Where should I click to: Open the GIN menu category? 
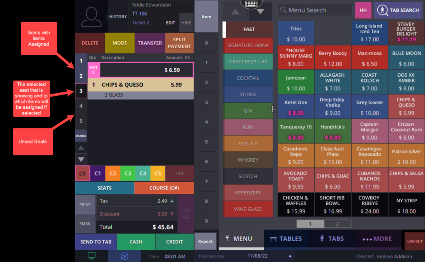(x=248, y=111)
